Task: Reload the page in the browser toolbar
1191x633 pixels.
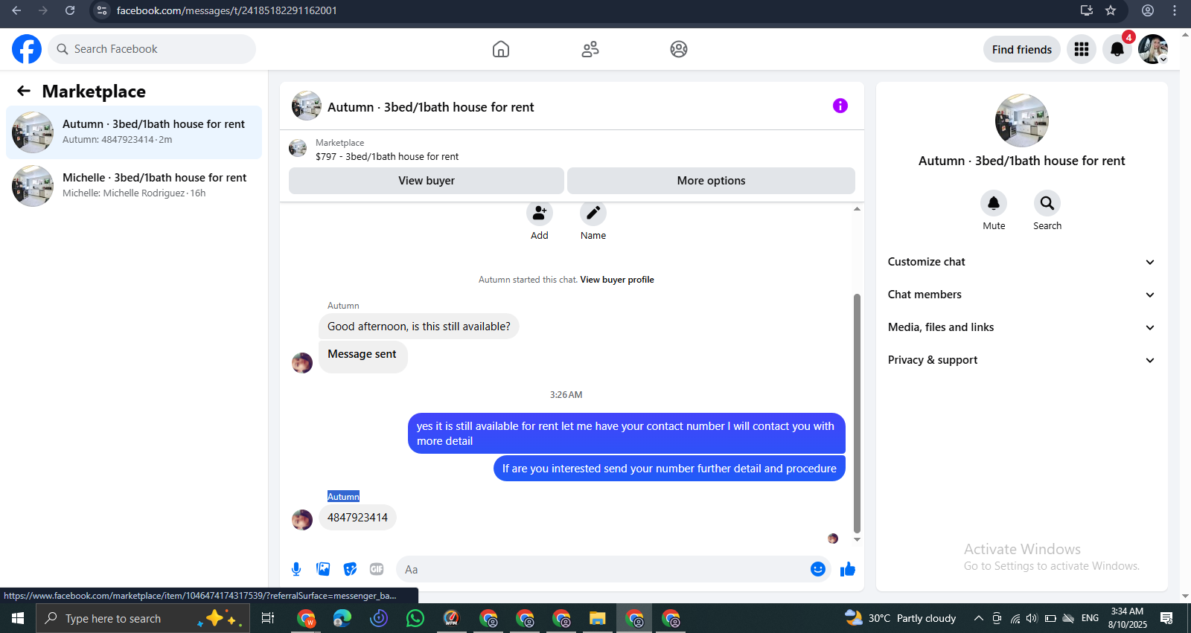Action: [x=70, y=10]
